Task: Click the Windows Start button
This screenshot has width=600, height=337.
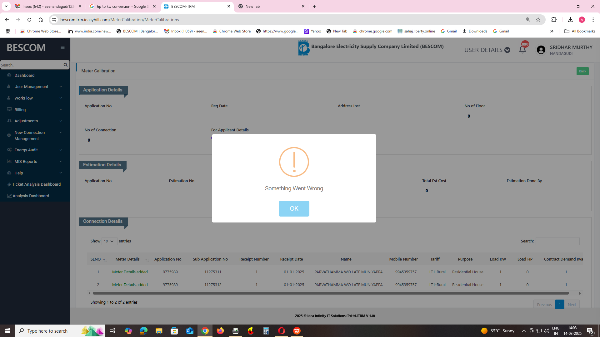Action: pyautogui.click(x=7, y=331)
